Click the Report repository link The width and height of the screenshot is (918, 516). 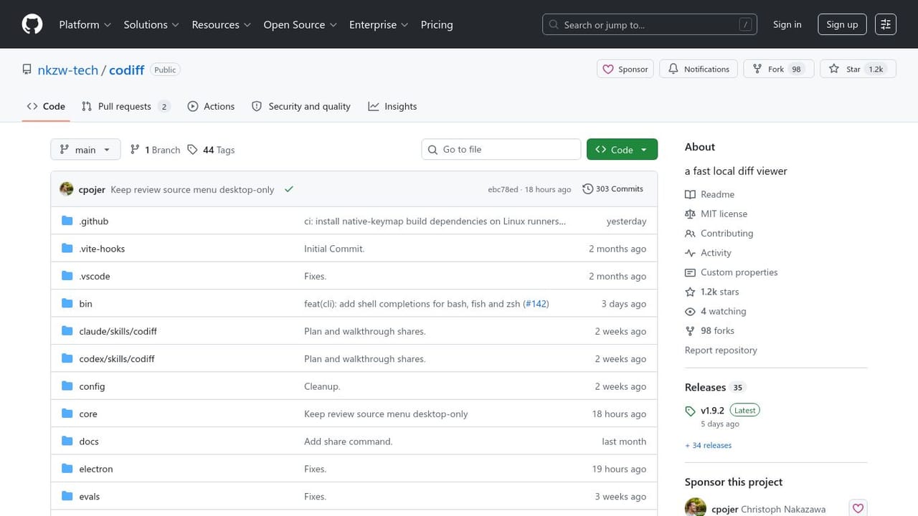point(721,350)
